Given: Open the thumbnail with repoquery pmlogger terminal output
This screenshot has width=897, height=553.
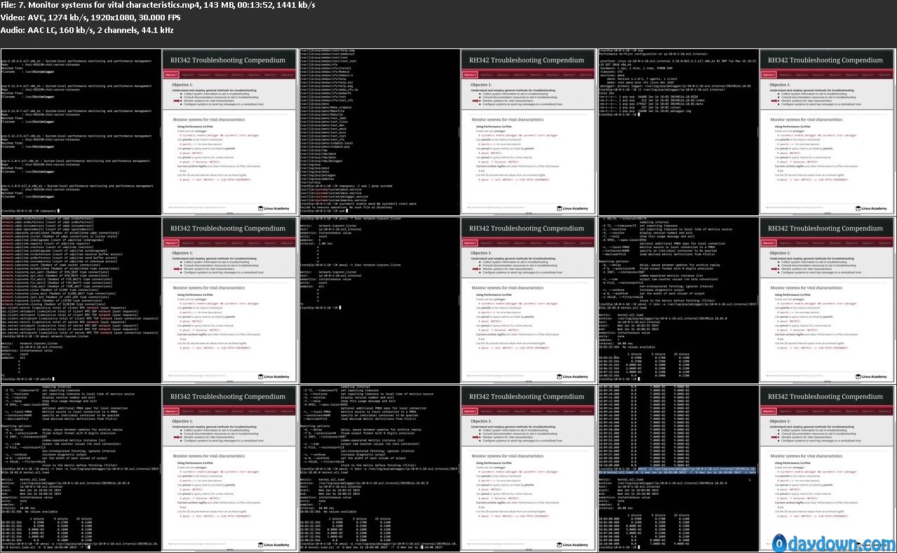Looking at the screenshot, I should click(x=80, y=132).
